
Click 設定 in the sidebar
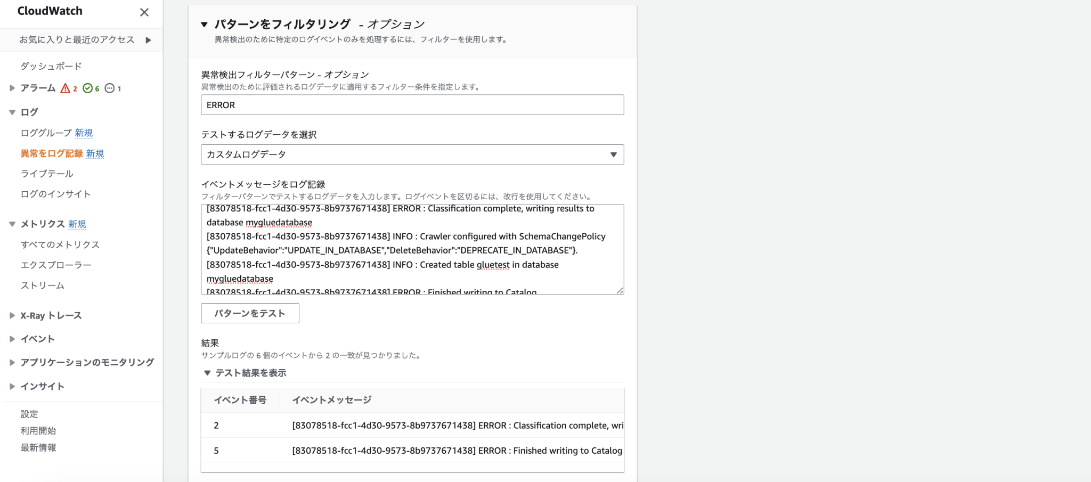28,413
